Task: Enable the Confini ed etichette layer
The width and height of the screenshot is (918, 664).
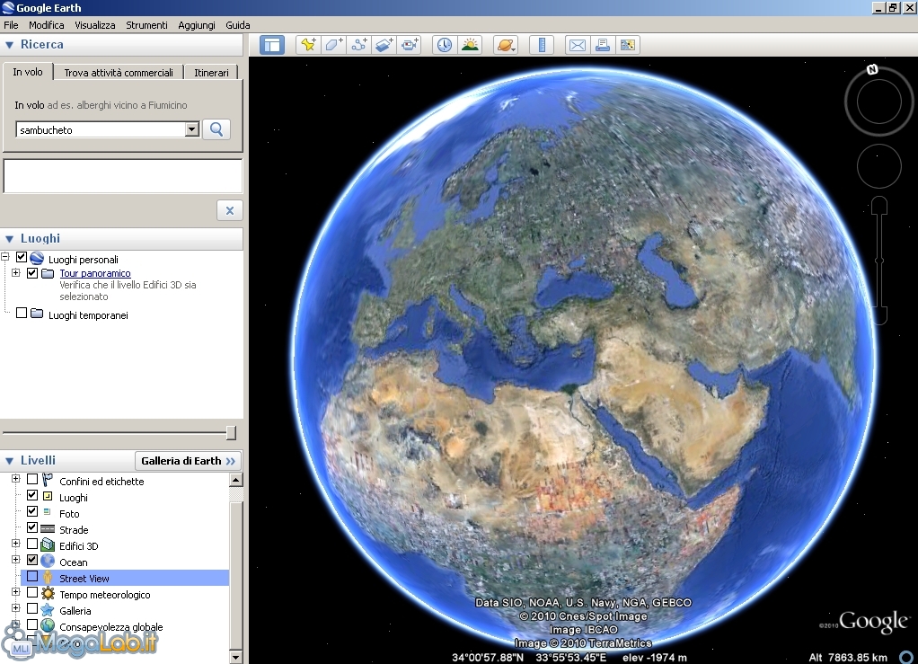Action: [32, 480]
